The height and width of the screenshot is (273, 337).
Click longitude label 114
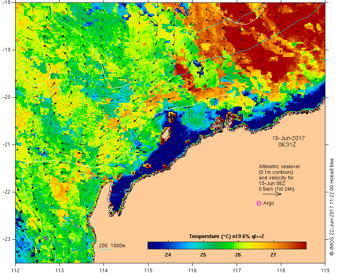tap(104, 270)
